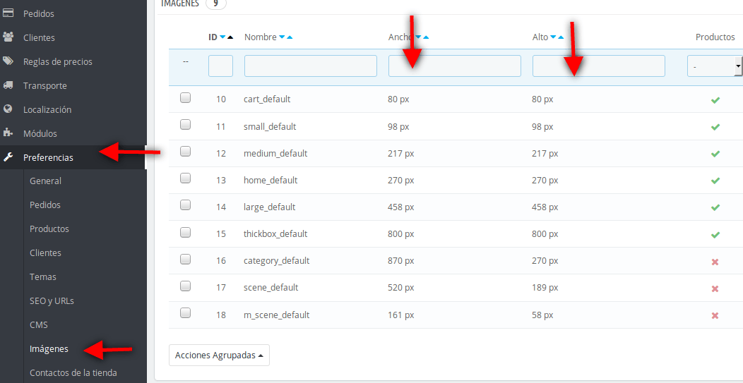Select checkbox for home_default row

[x=185, y=178]
